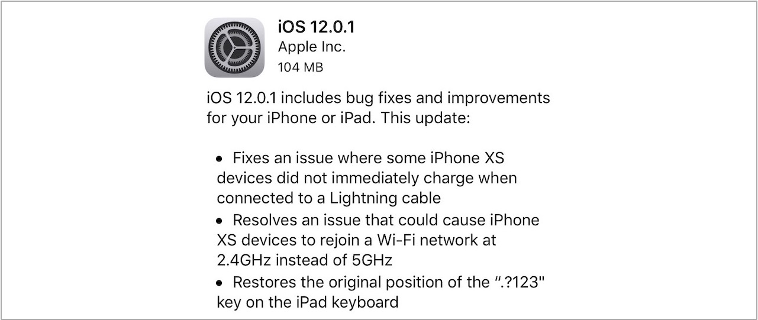Click the words 'XS devices to rejoin'
The width and height of the screenshot is (758, 320).
289,240
